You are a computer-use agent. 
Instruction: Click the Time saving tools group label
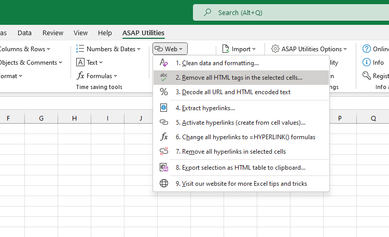(99, 87)
